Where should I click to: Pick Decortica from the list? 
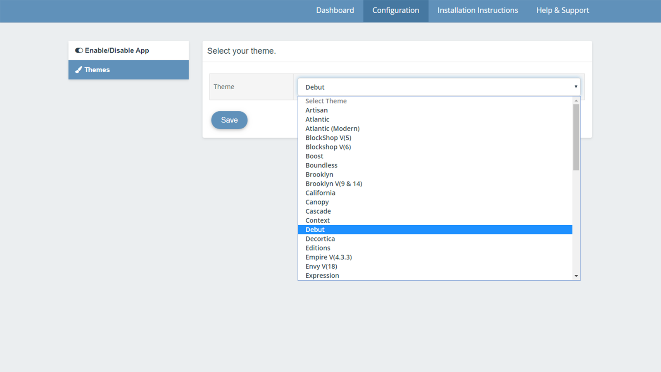coord(435,239)
